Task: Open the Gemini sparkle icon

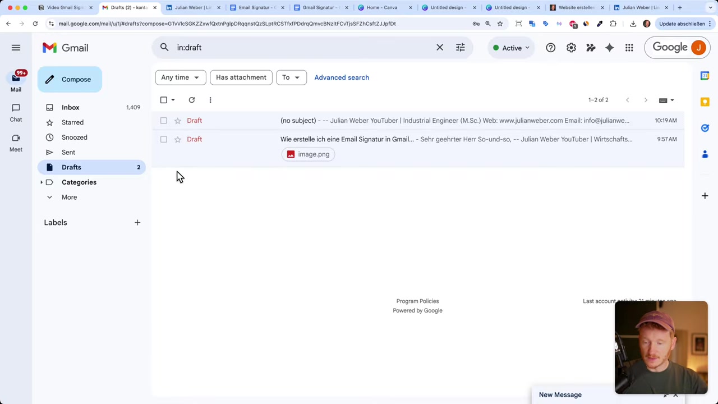Action: [609, 48]
